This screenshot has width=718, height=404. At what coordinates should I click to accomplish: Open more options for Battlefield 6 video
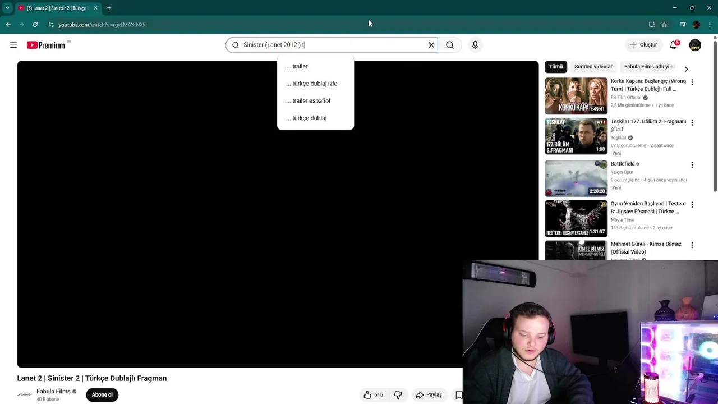[x=692, y=165]
